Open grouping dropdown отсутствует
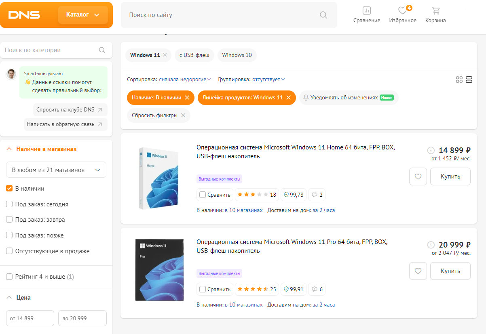The width and height of the screenshot is (486, 334). coord(268,80)
